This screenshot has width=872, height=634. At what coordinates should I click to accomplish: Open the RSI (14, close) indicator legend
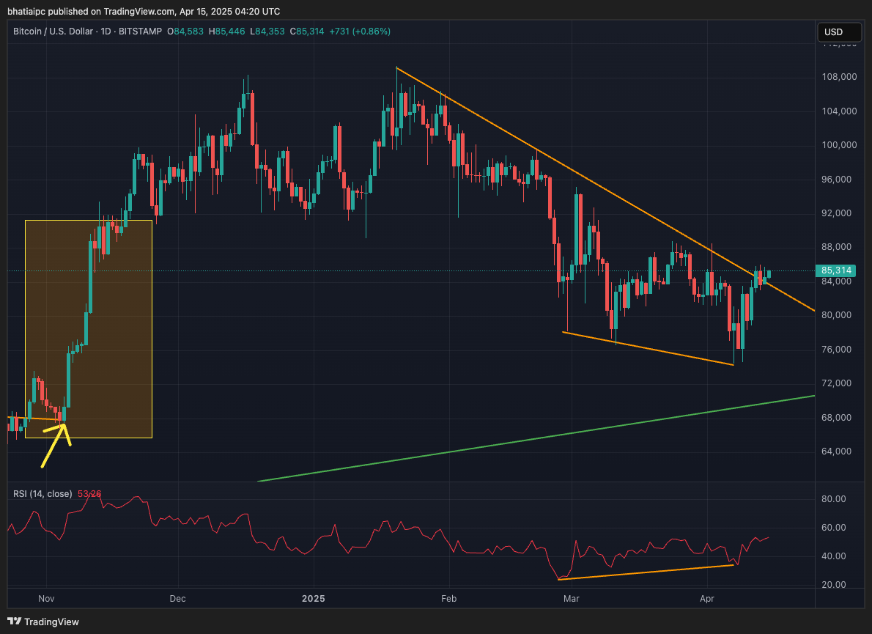point(44,494)
